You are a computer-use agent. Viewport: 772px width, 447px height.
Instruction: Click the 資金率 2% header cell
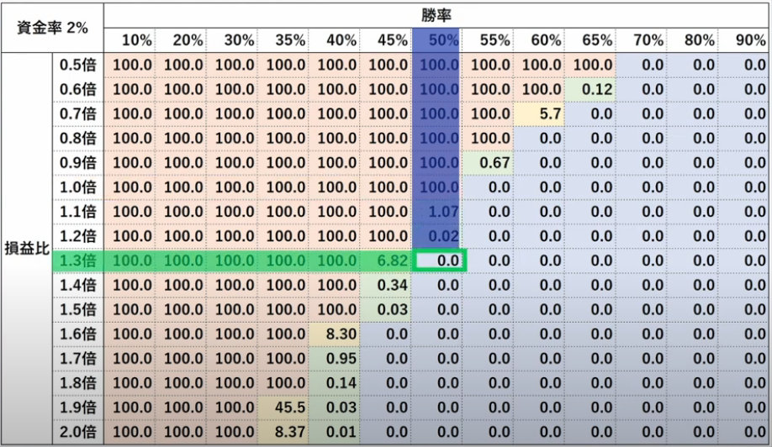(x=52, y=28)
